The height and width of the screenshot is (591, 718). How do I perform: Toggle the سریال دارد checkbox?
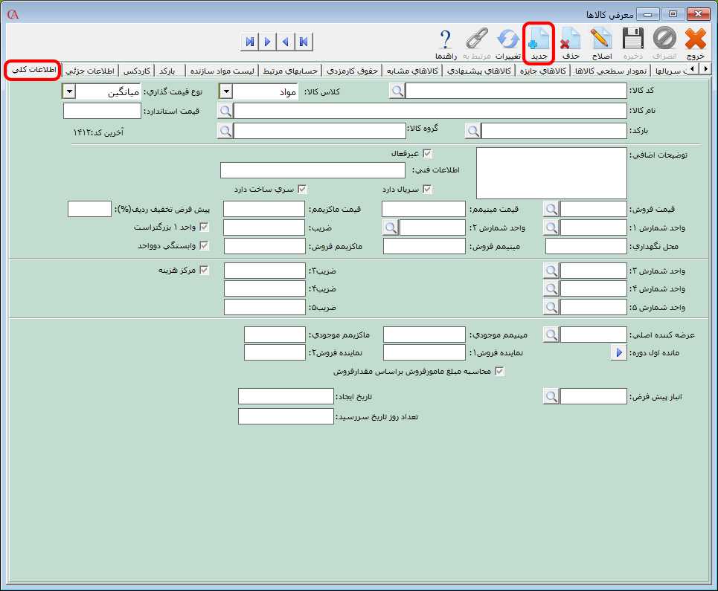pyautogui.click(x=427, y=190)
